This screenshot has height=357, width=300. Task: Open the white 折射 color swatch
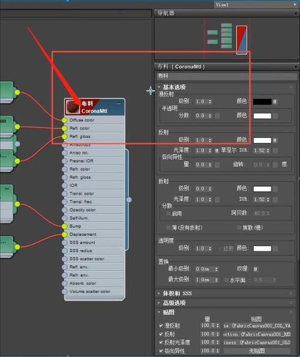tap(262, 189)
